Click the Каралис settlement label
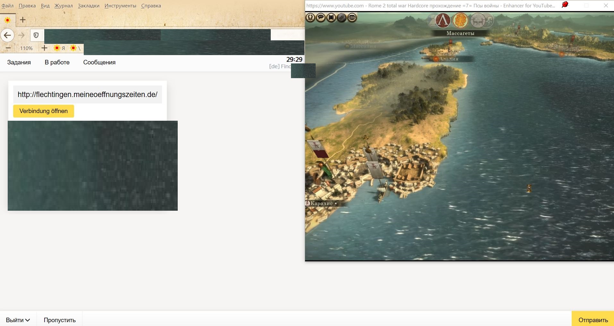This screenshot has width=614, height=326. tap(321, 203)
